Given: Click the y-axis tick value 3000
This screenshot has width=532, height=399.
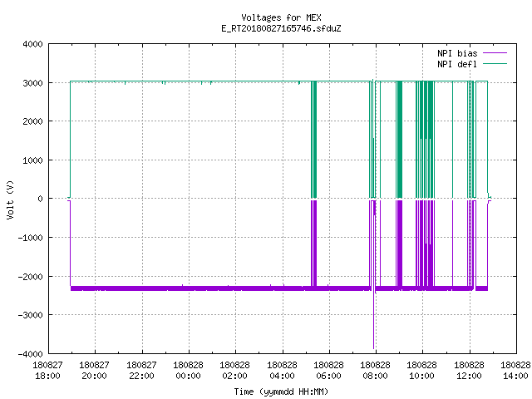Looking at the screenshot, I should point(32,83).
